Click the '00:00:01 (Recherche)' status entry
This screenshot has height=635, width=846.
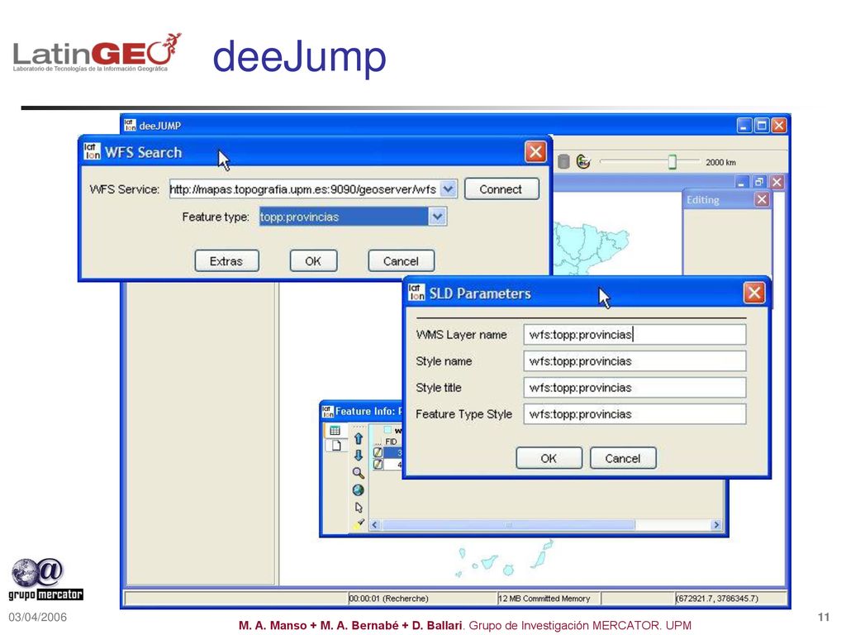(388, 599)
